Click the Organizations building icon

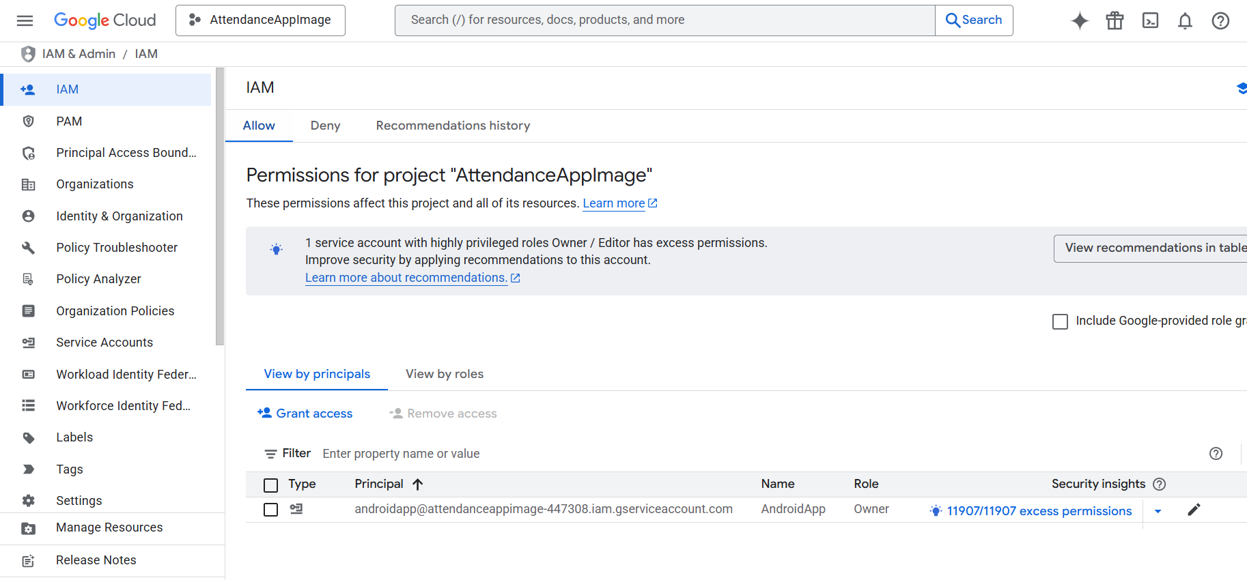(x=28, y=184)
